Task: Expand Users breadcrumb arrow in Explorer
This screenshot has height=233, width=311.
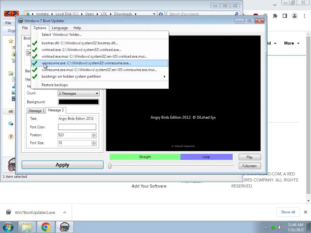Action: [x=97, y=14]
